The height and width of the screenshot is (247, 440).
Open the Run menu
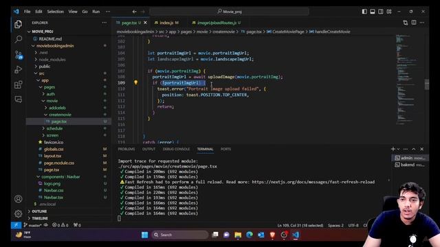pos(96,12)
